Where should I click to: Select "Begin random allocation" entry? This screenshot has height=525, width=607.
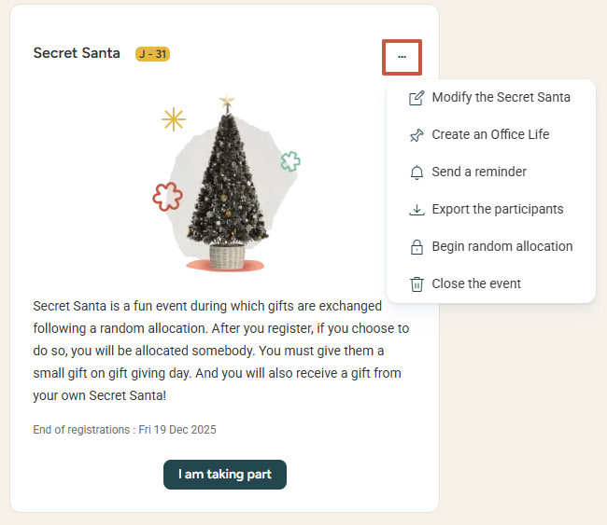[502, 246]
